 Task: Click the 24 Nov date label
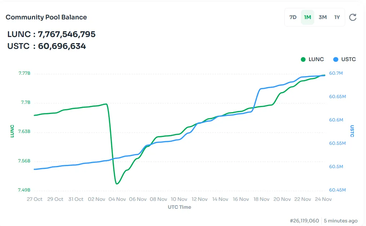(323, 199)
